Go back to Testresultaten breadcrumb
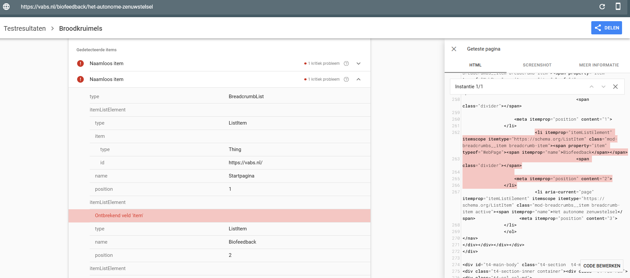Viewport: 630px width, 278px height. click(25, 28)
